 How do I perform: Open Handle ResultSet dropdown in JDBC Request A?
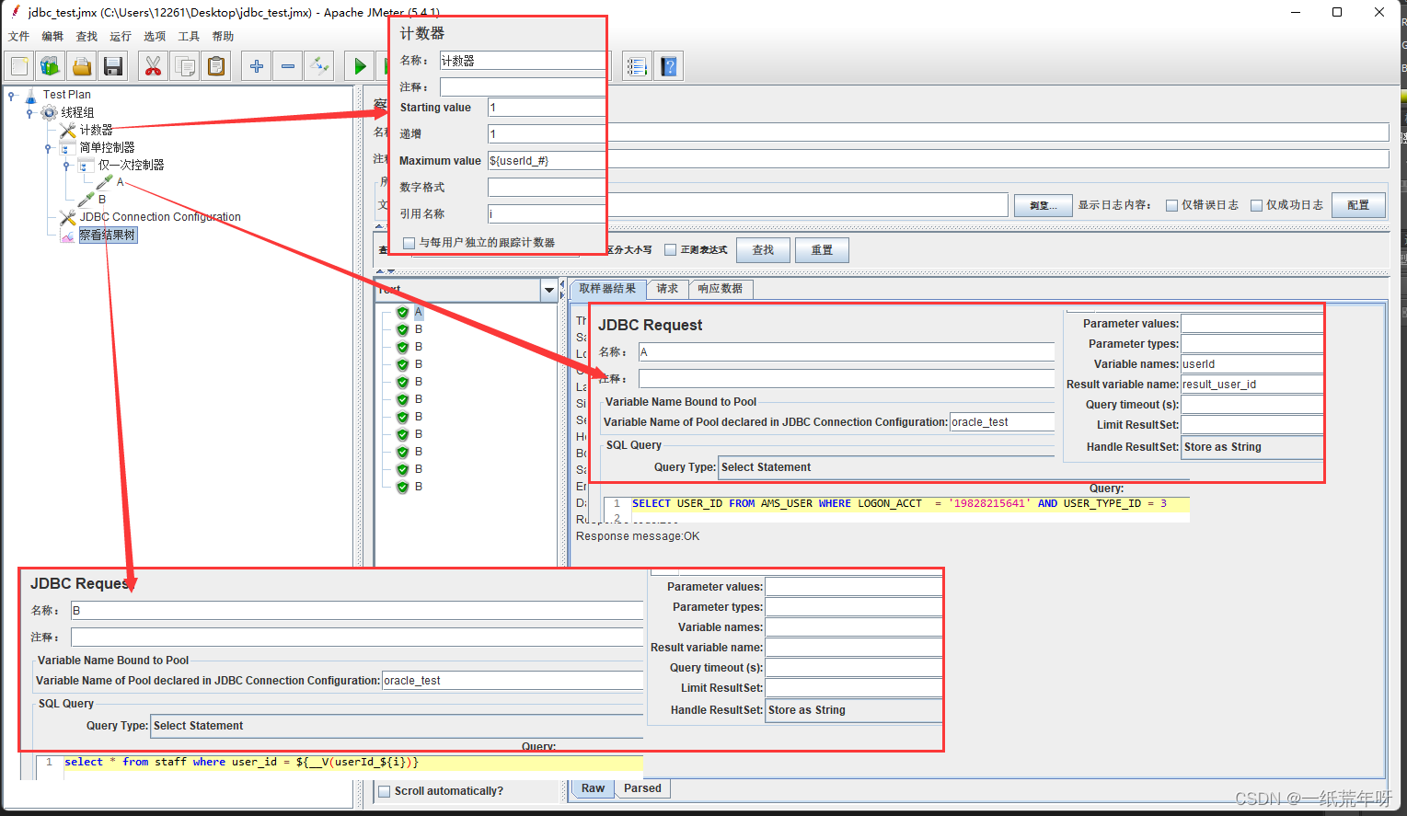tap(1252, 447)
